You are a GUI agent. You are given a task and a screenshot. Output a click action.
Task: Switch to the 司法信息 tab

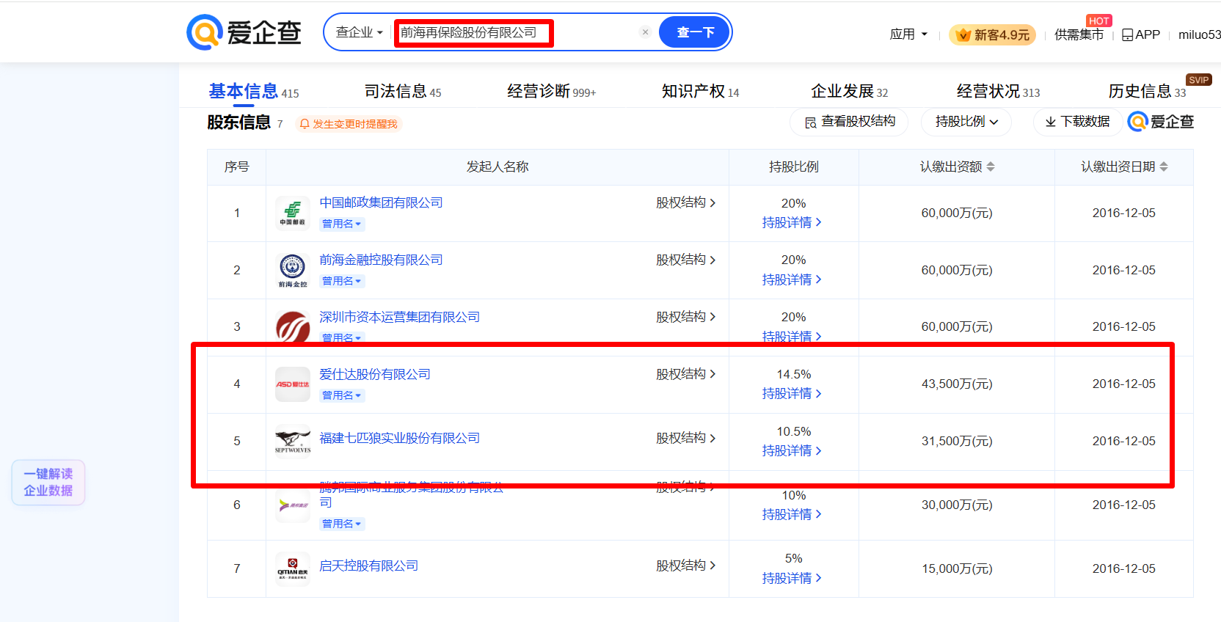(x=403, y=92)
